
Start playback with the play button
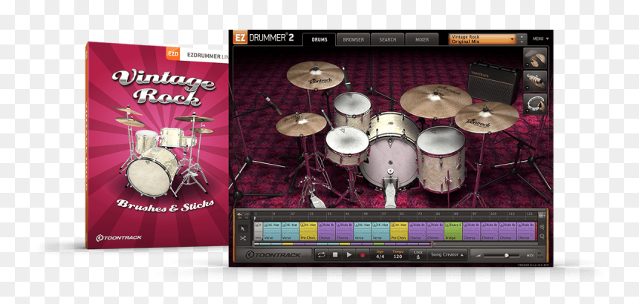[x=348, y=255]
